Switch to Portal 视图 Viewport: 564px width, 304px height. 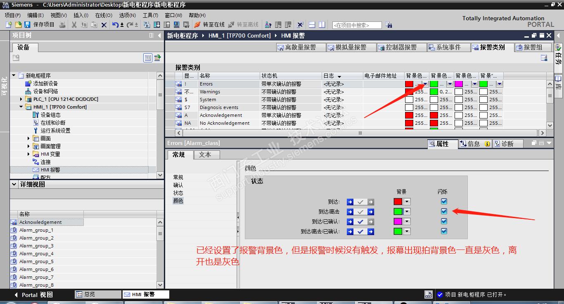(34, 294)
